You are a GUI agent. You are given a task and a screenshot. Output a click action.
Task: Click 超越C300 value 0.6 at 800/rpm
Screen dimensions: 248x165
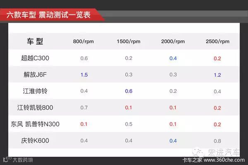pos(84,58)
